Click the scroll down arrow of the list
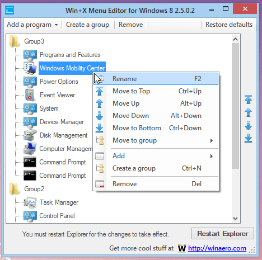Screen dimensions: 262x260 (236, 218)
